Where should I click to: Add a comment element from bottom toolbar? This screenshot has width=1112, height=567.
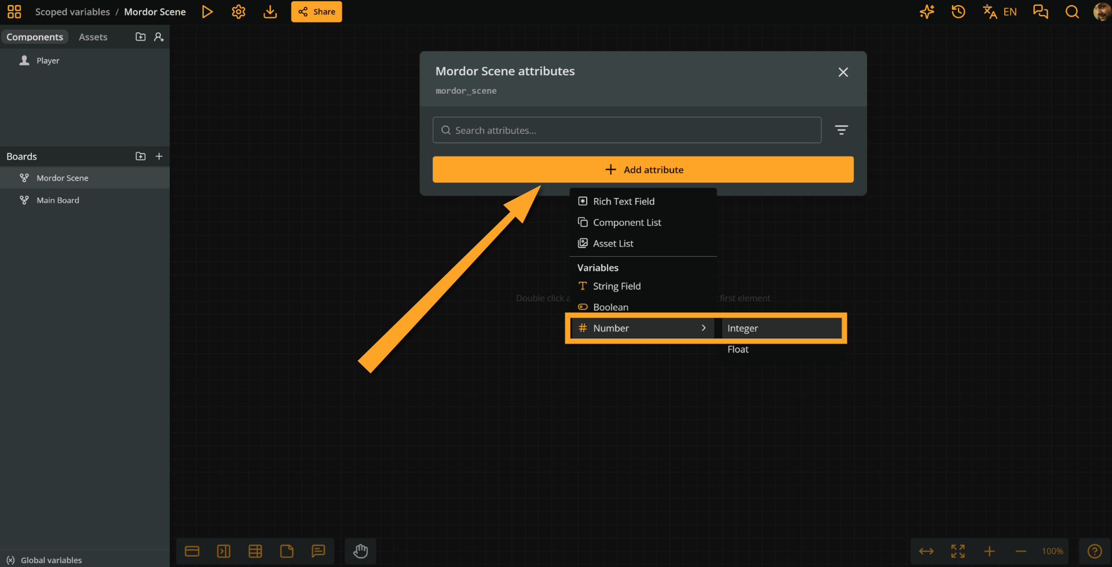(319, 551)
